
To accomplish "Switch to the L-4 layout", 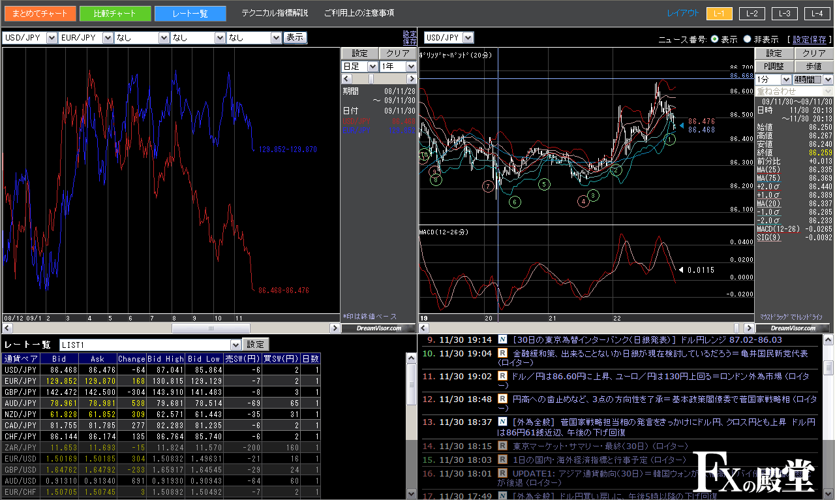I will pos(817,14).
